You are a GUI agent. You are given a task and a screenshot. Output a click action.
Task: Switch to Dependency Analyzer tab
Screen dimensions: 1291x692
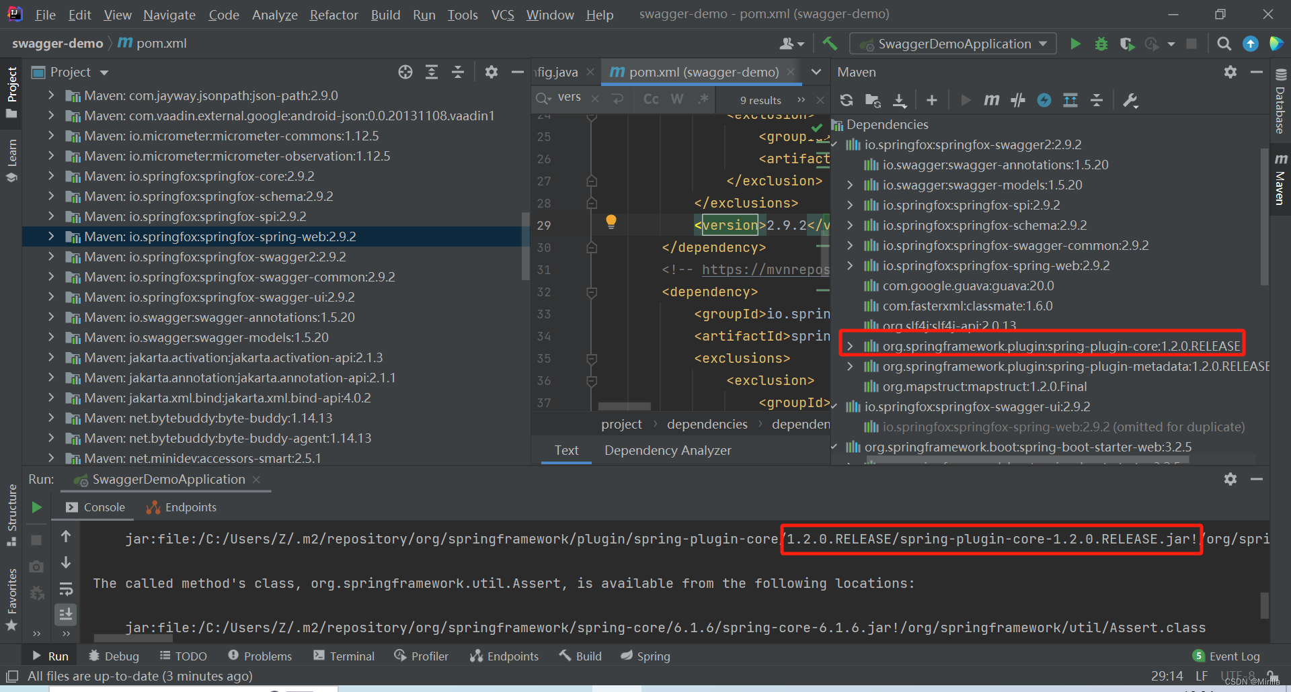(668, 450)
